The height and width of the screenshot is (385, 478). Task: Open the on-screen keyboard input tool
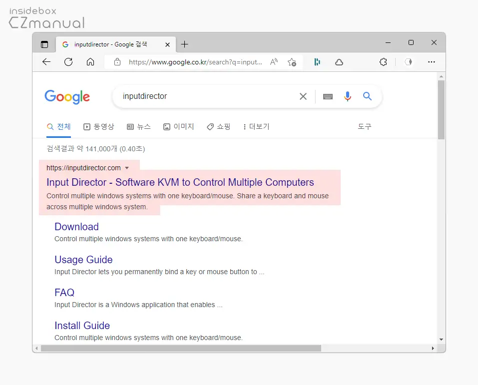(x=328, y=97)
